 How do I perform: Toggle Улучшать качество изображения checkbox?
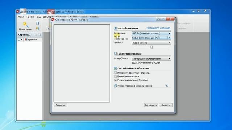click(x=116, y=80)
